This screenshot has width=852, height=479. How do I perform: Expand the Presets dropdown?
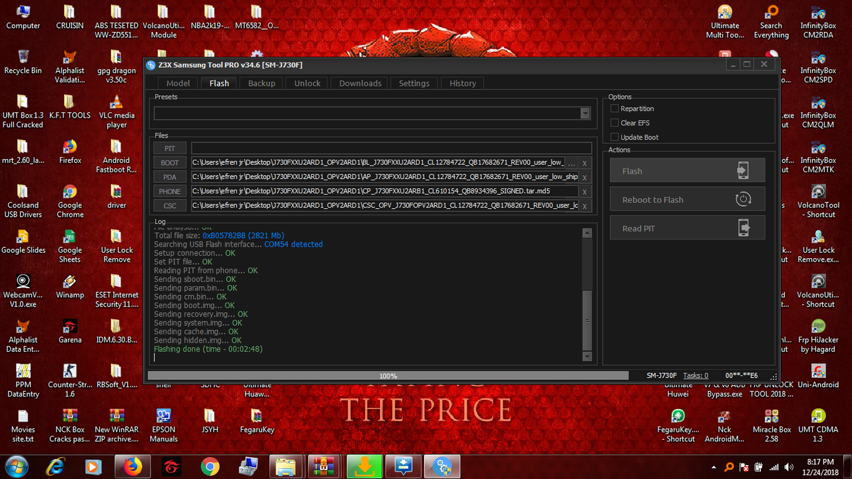coord(585,114)
